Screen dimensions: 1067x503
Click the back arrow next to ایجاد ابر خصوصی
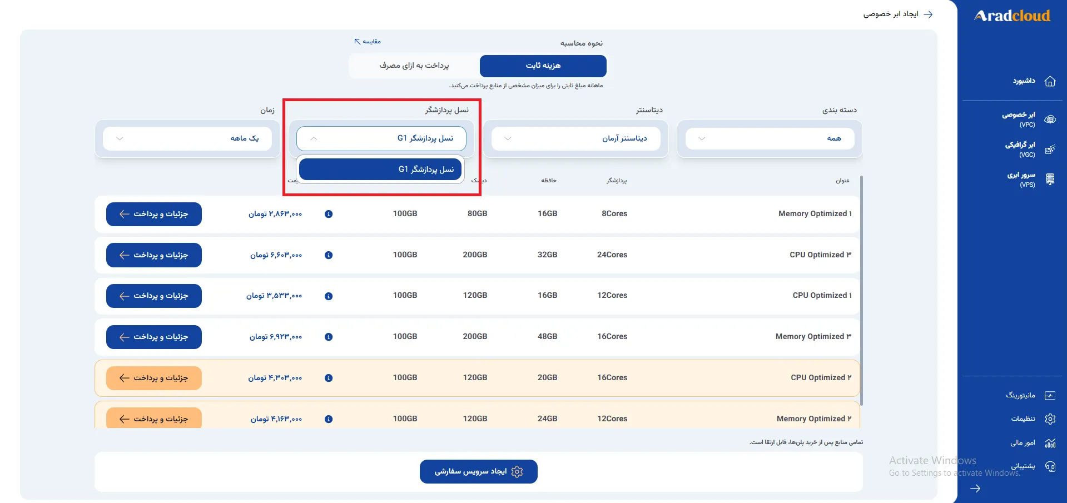[928, 14]
